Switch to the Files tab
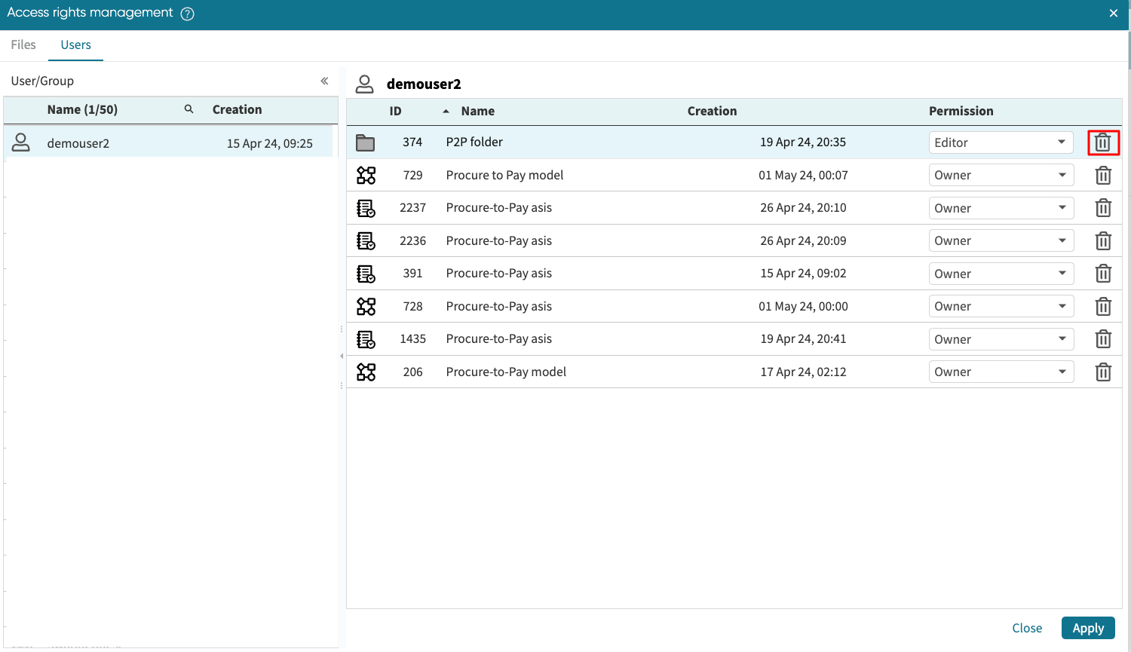This screenshot has width=1131, height=652. (23, 44)
